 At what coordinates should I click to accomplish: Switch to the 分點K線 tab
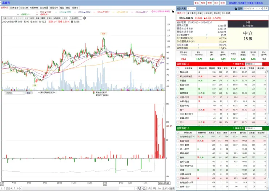point(24,8)
